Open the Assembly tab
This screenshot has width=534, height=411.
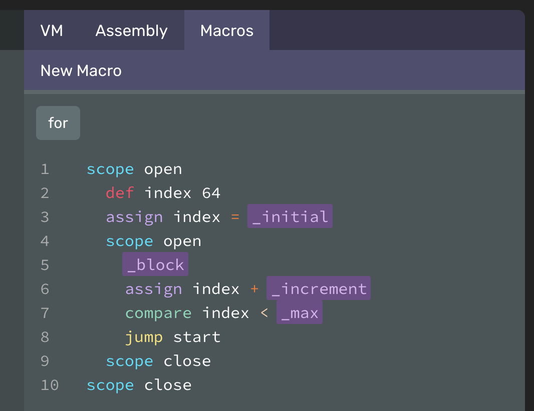click(x=131, y=30)
